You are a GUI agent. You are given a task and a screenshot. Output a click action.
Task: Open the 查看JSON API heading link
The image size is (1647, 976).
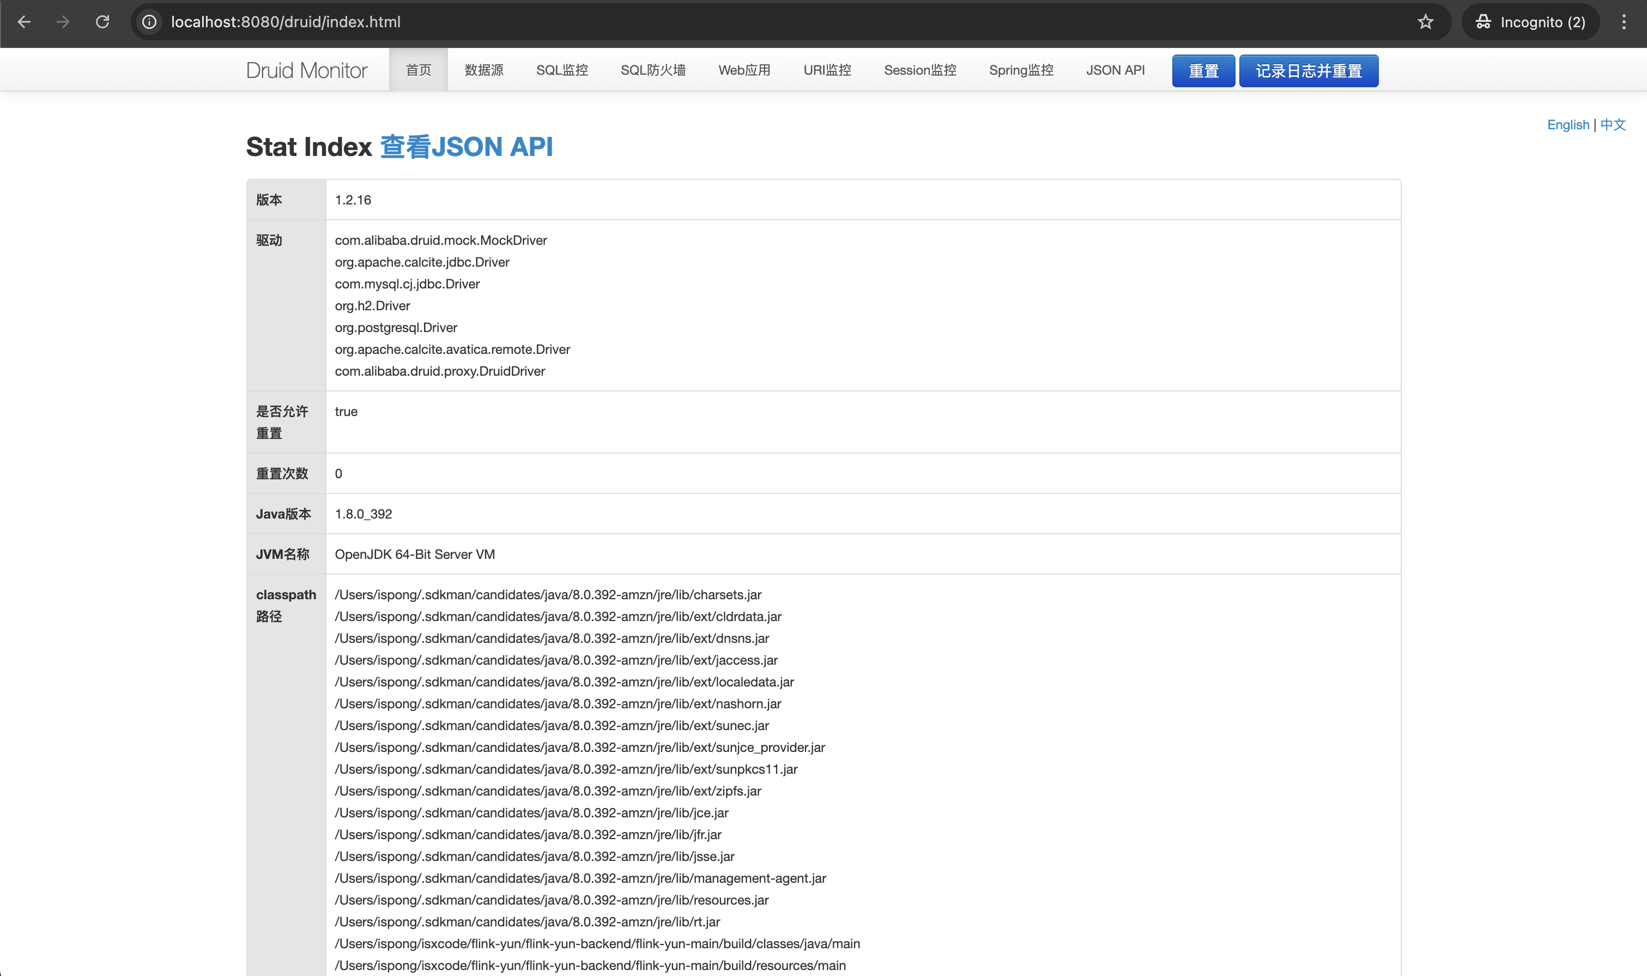tap(466, 147)
